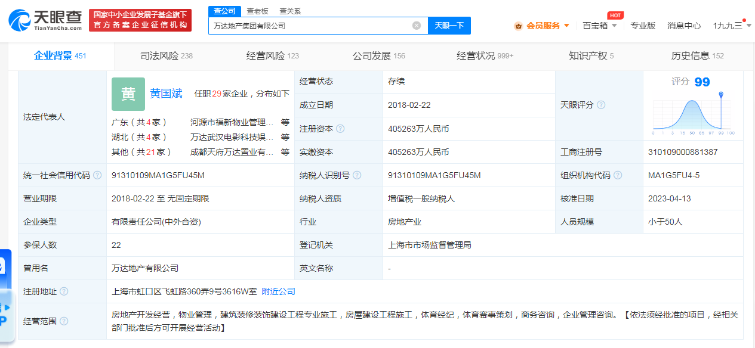Viewport: 755px width, 348px height.
Task: Open help icon next to 注册地址
Action: click(64, 291)
